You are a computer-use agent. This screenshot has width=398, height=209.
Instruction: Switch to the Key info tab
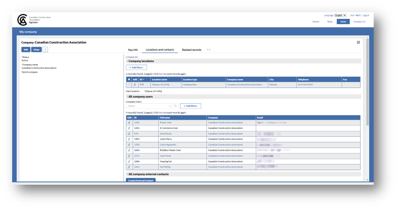[133, 50]
